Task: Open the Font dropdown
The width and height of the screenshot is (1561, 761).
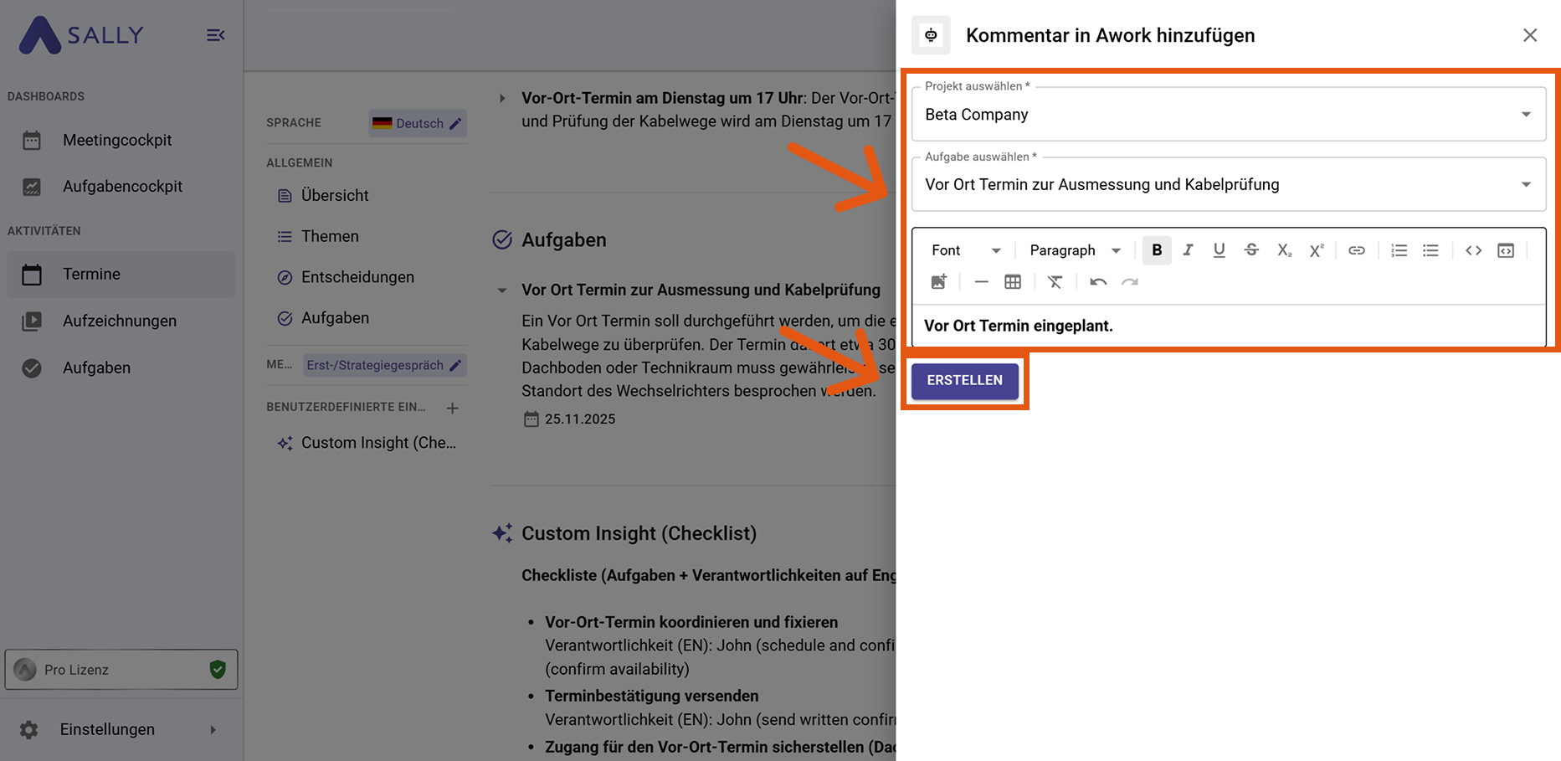Action: [966, 250]
